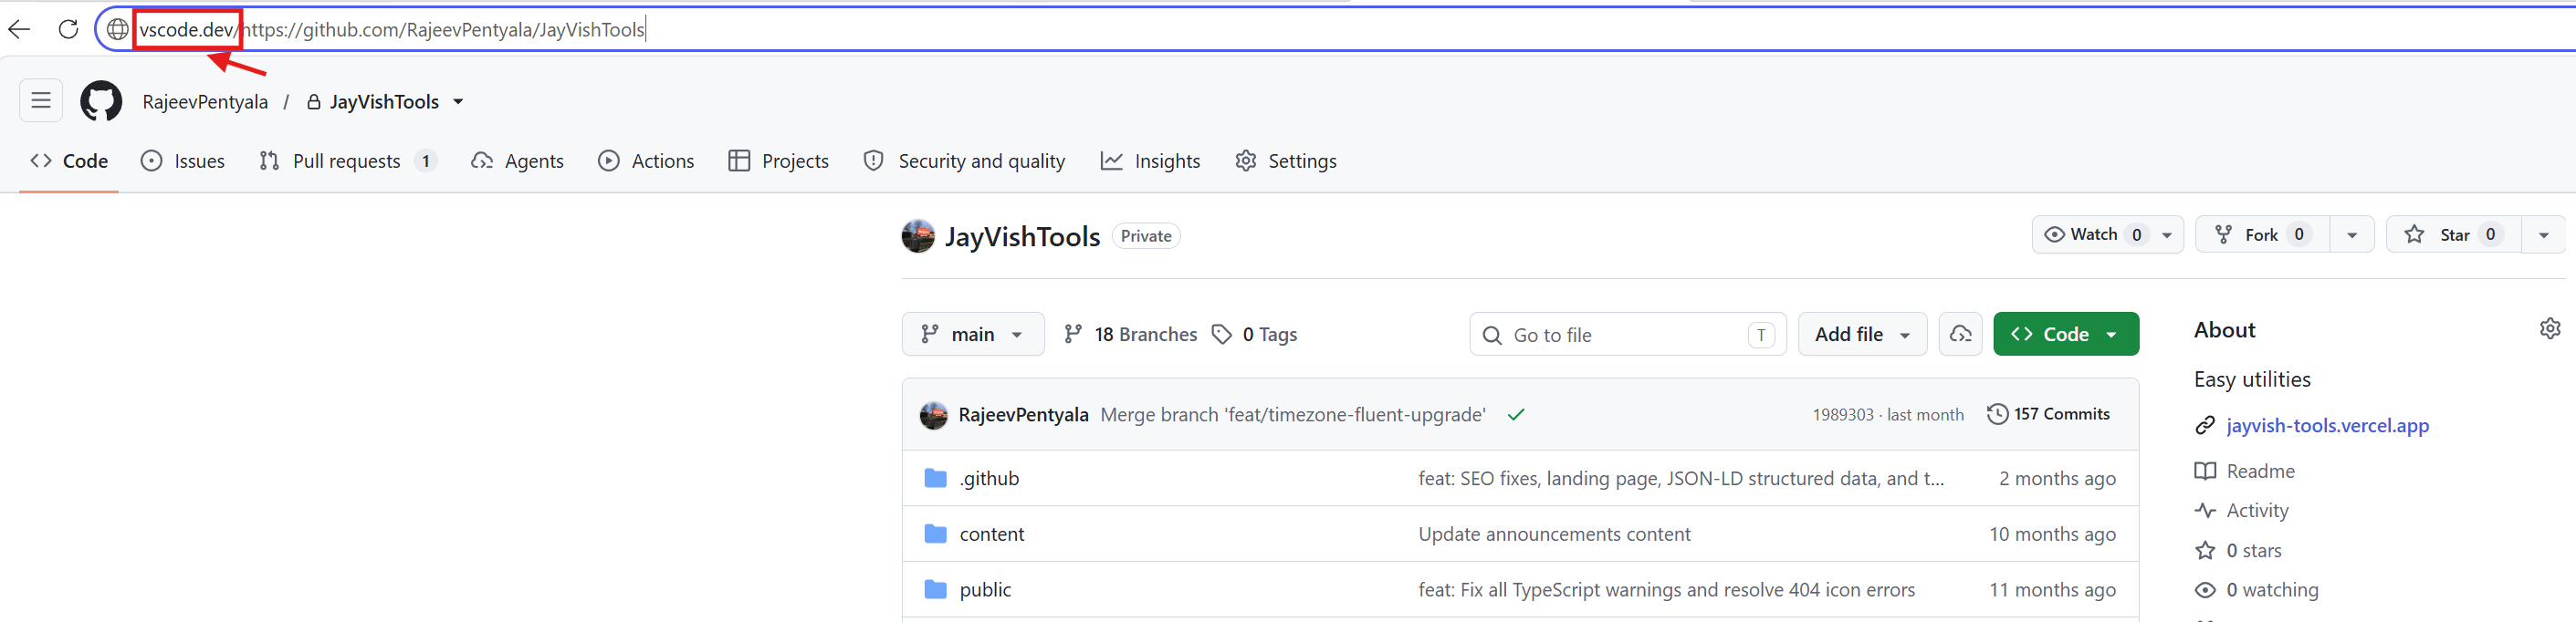
Task: Go back with the browser back arrow
Action: click(x=19, y=29)
